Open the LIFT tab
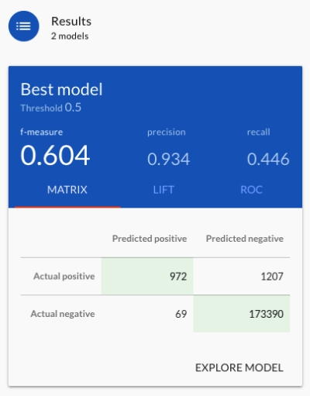This screenshot has height=396, width=310. [164, 190]
